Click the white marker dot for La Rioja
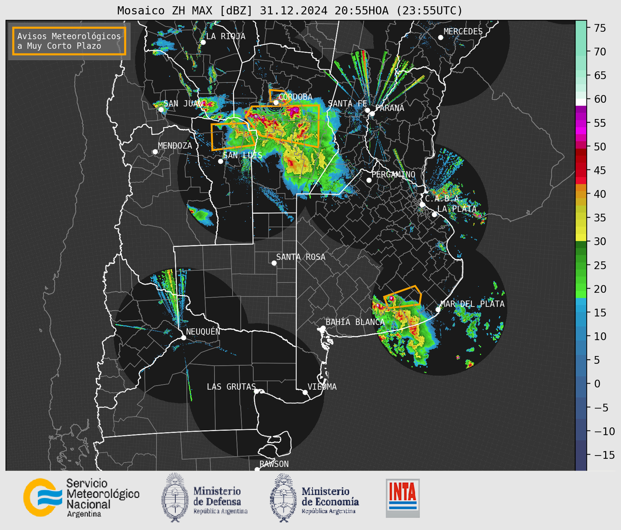This screenshot has width=621, height=530. coord(203,42)
